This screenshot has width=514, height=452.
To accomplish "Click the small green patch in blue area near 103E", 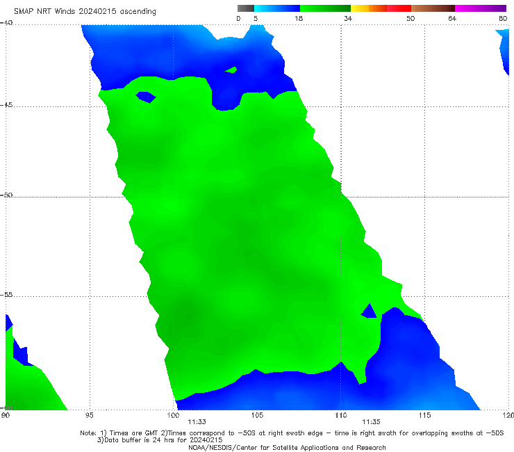I will click(231, 70).
